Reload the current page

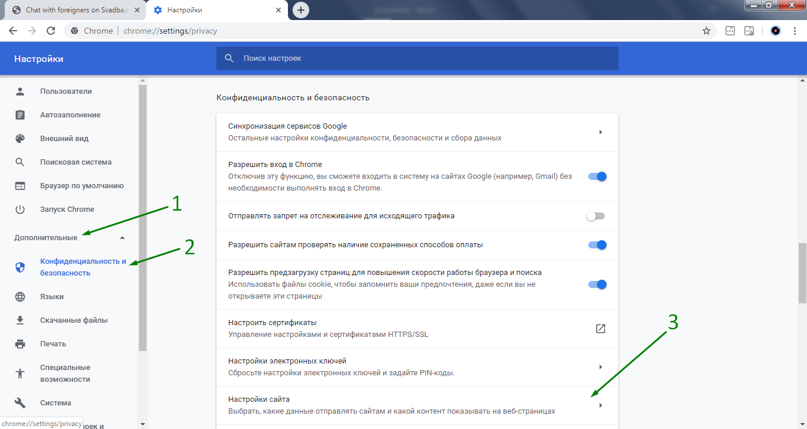51,31
